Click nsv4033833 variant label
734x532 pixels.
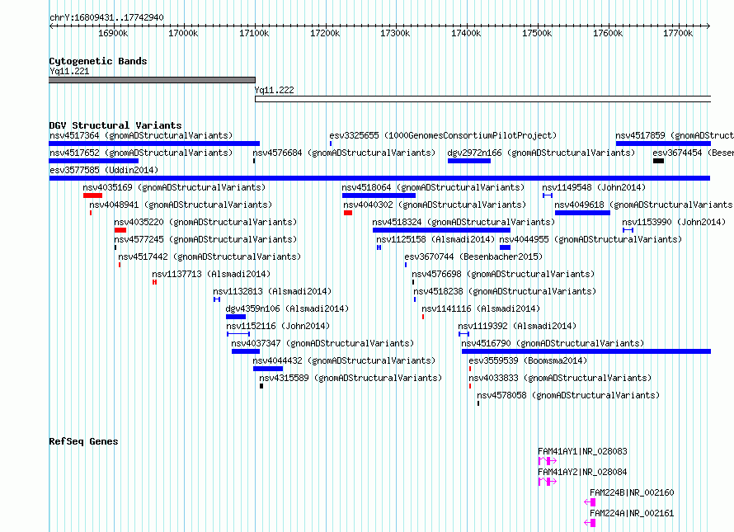tap(560, 378)
